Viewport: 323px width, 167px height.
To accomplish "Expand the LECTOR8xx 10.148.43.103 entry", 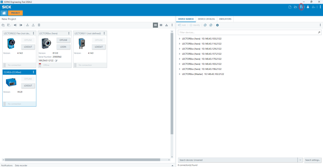I will [179, 39].
